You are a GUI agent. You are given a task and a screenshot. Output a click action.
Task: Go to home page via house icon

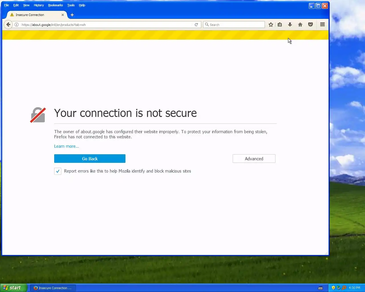pyautogui.click(x=300, y=25)
